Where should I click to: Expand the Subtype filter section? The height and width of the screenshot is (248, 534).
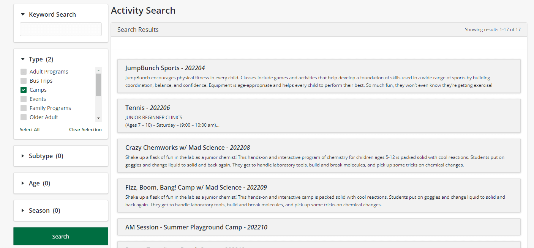click(23, 156)
